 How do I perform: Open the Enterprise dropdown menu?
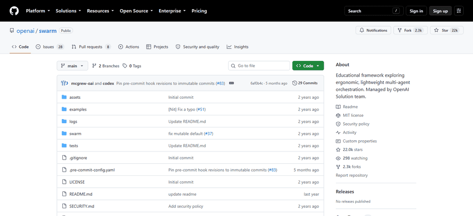(x=172, y=11)
